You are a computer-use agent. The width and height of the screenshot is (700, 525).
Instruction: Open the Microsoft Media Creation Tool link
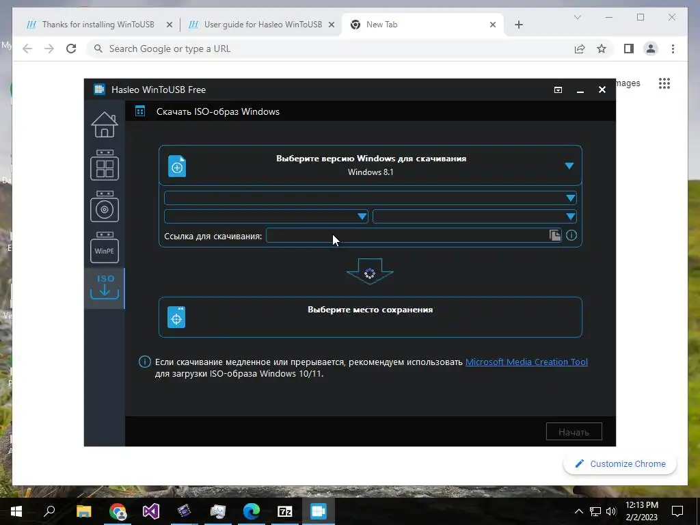526,362
